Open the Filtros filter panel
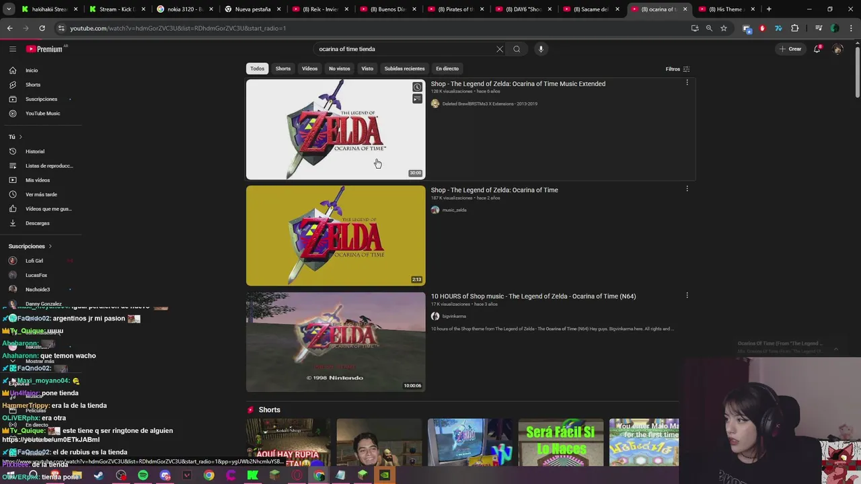This screenshot has height=484, width=861. [x=677, y=69]
